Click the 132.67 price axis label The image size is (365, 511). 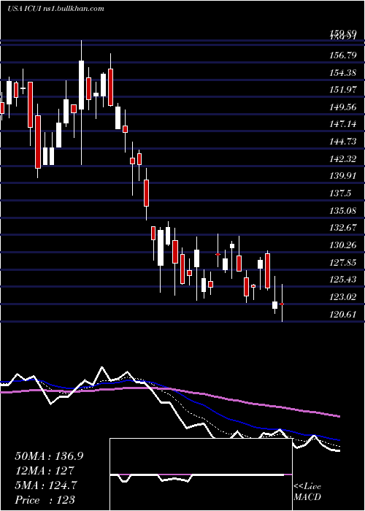[x=342, y=228]
